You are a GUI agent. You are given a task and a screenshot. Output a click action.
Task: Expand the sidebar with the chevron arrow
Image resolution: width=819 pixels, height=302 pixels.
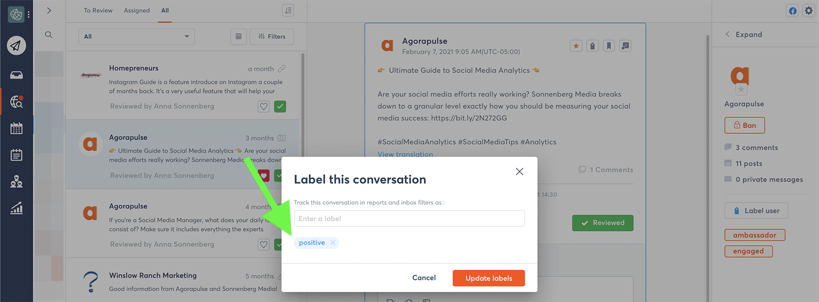(49, 10)
